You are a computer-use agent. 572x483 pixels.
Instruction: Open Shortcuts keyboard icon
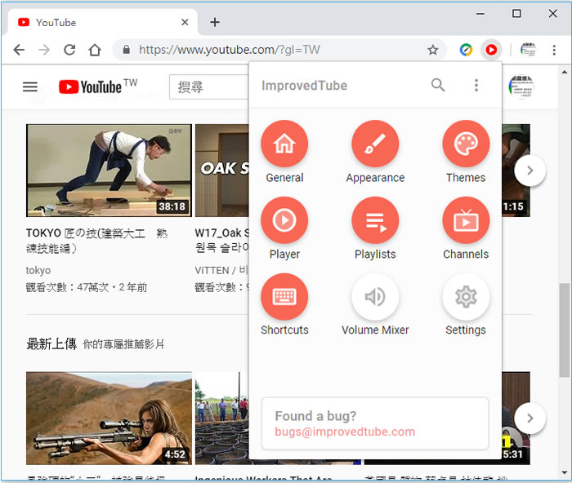pyautogui.click(x=284, y=297)
